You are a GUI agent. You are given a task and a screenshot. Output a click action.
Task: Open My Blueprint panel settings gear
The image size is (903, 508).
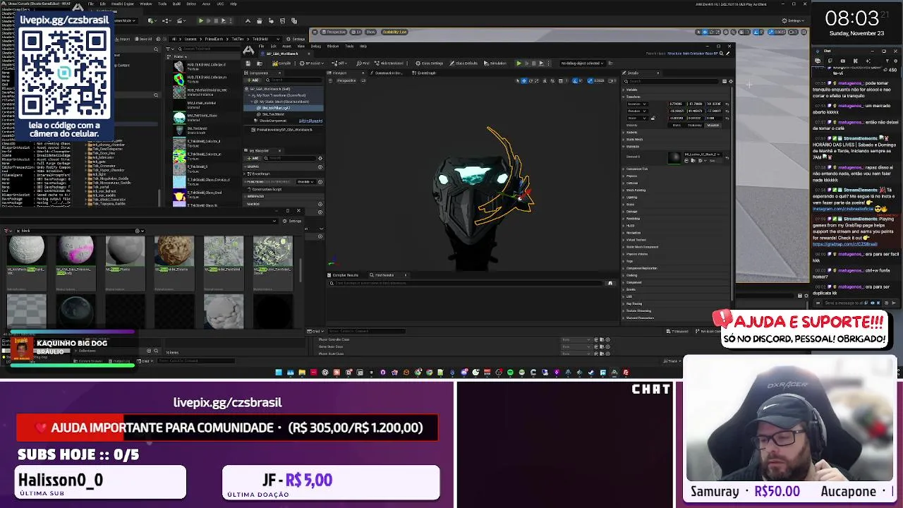320,158
